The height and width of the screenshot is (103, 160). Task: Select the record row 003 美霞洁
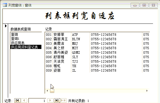[x=97, y=44]
